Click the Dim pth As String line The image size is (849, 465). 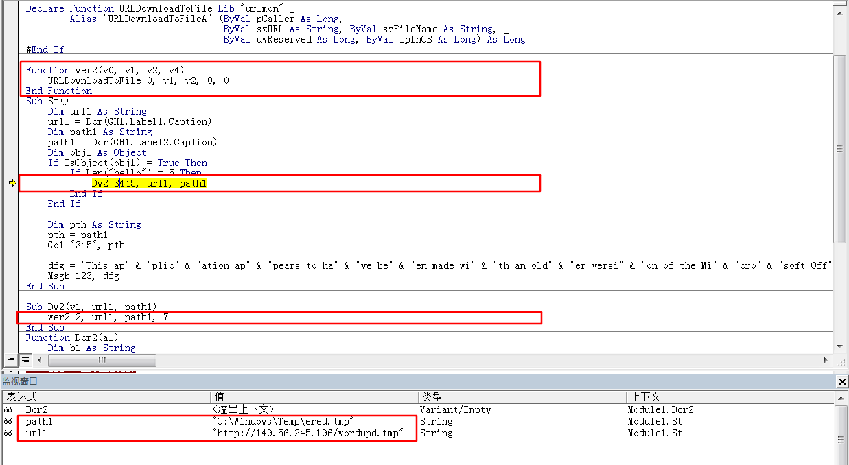point(94,224)
